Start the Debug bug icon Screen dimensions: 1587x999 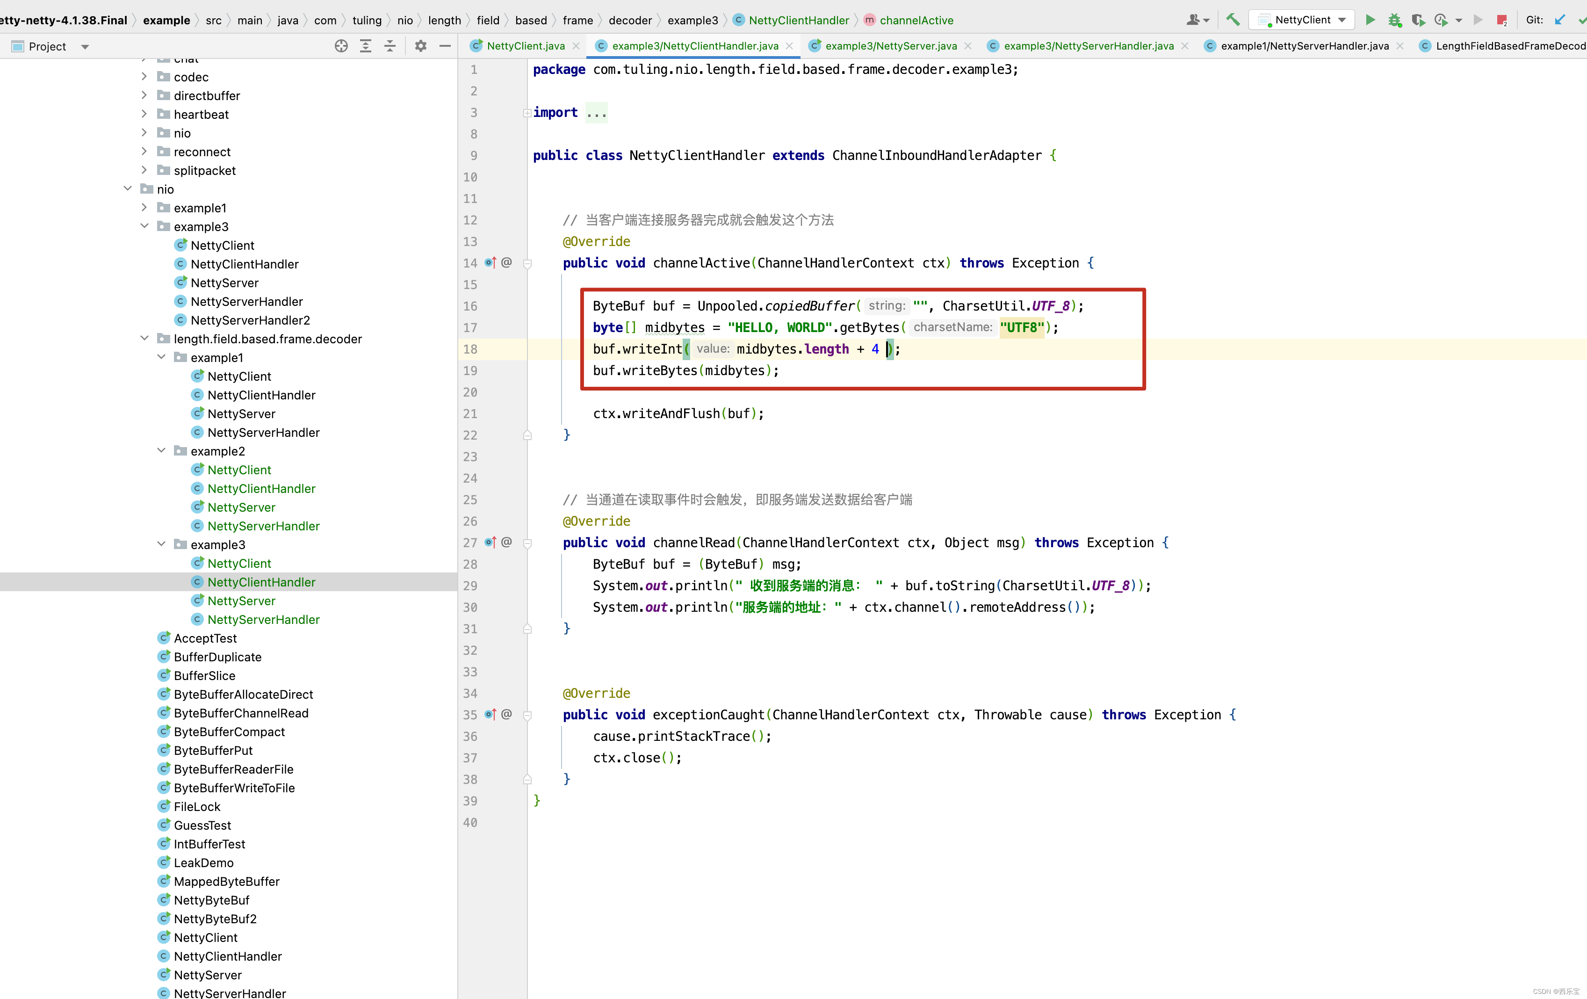1394,20
